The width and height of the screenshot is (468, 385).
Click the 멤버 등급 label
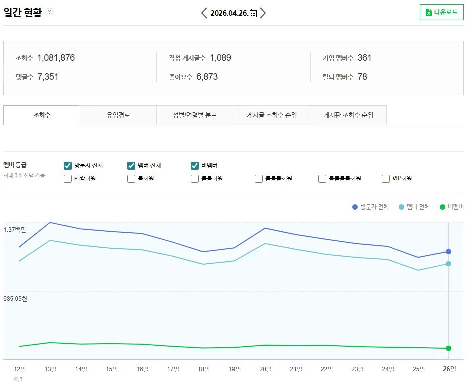point(15,165)
